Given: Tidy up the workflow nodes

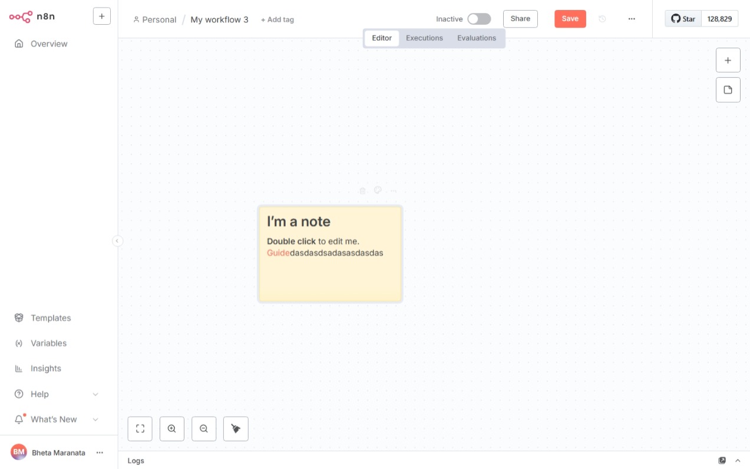Looking at the screenshot, I should tap(236, 429).
